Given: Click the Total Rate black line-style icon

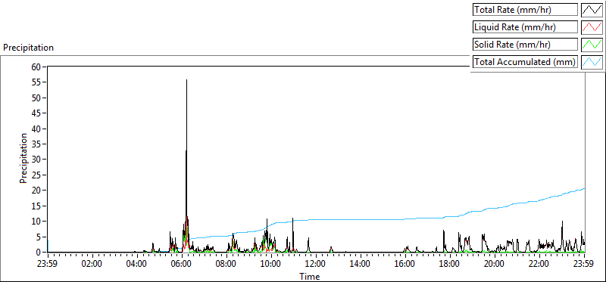Looking at the screenshot, I should tap(592, 10).
